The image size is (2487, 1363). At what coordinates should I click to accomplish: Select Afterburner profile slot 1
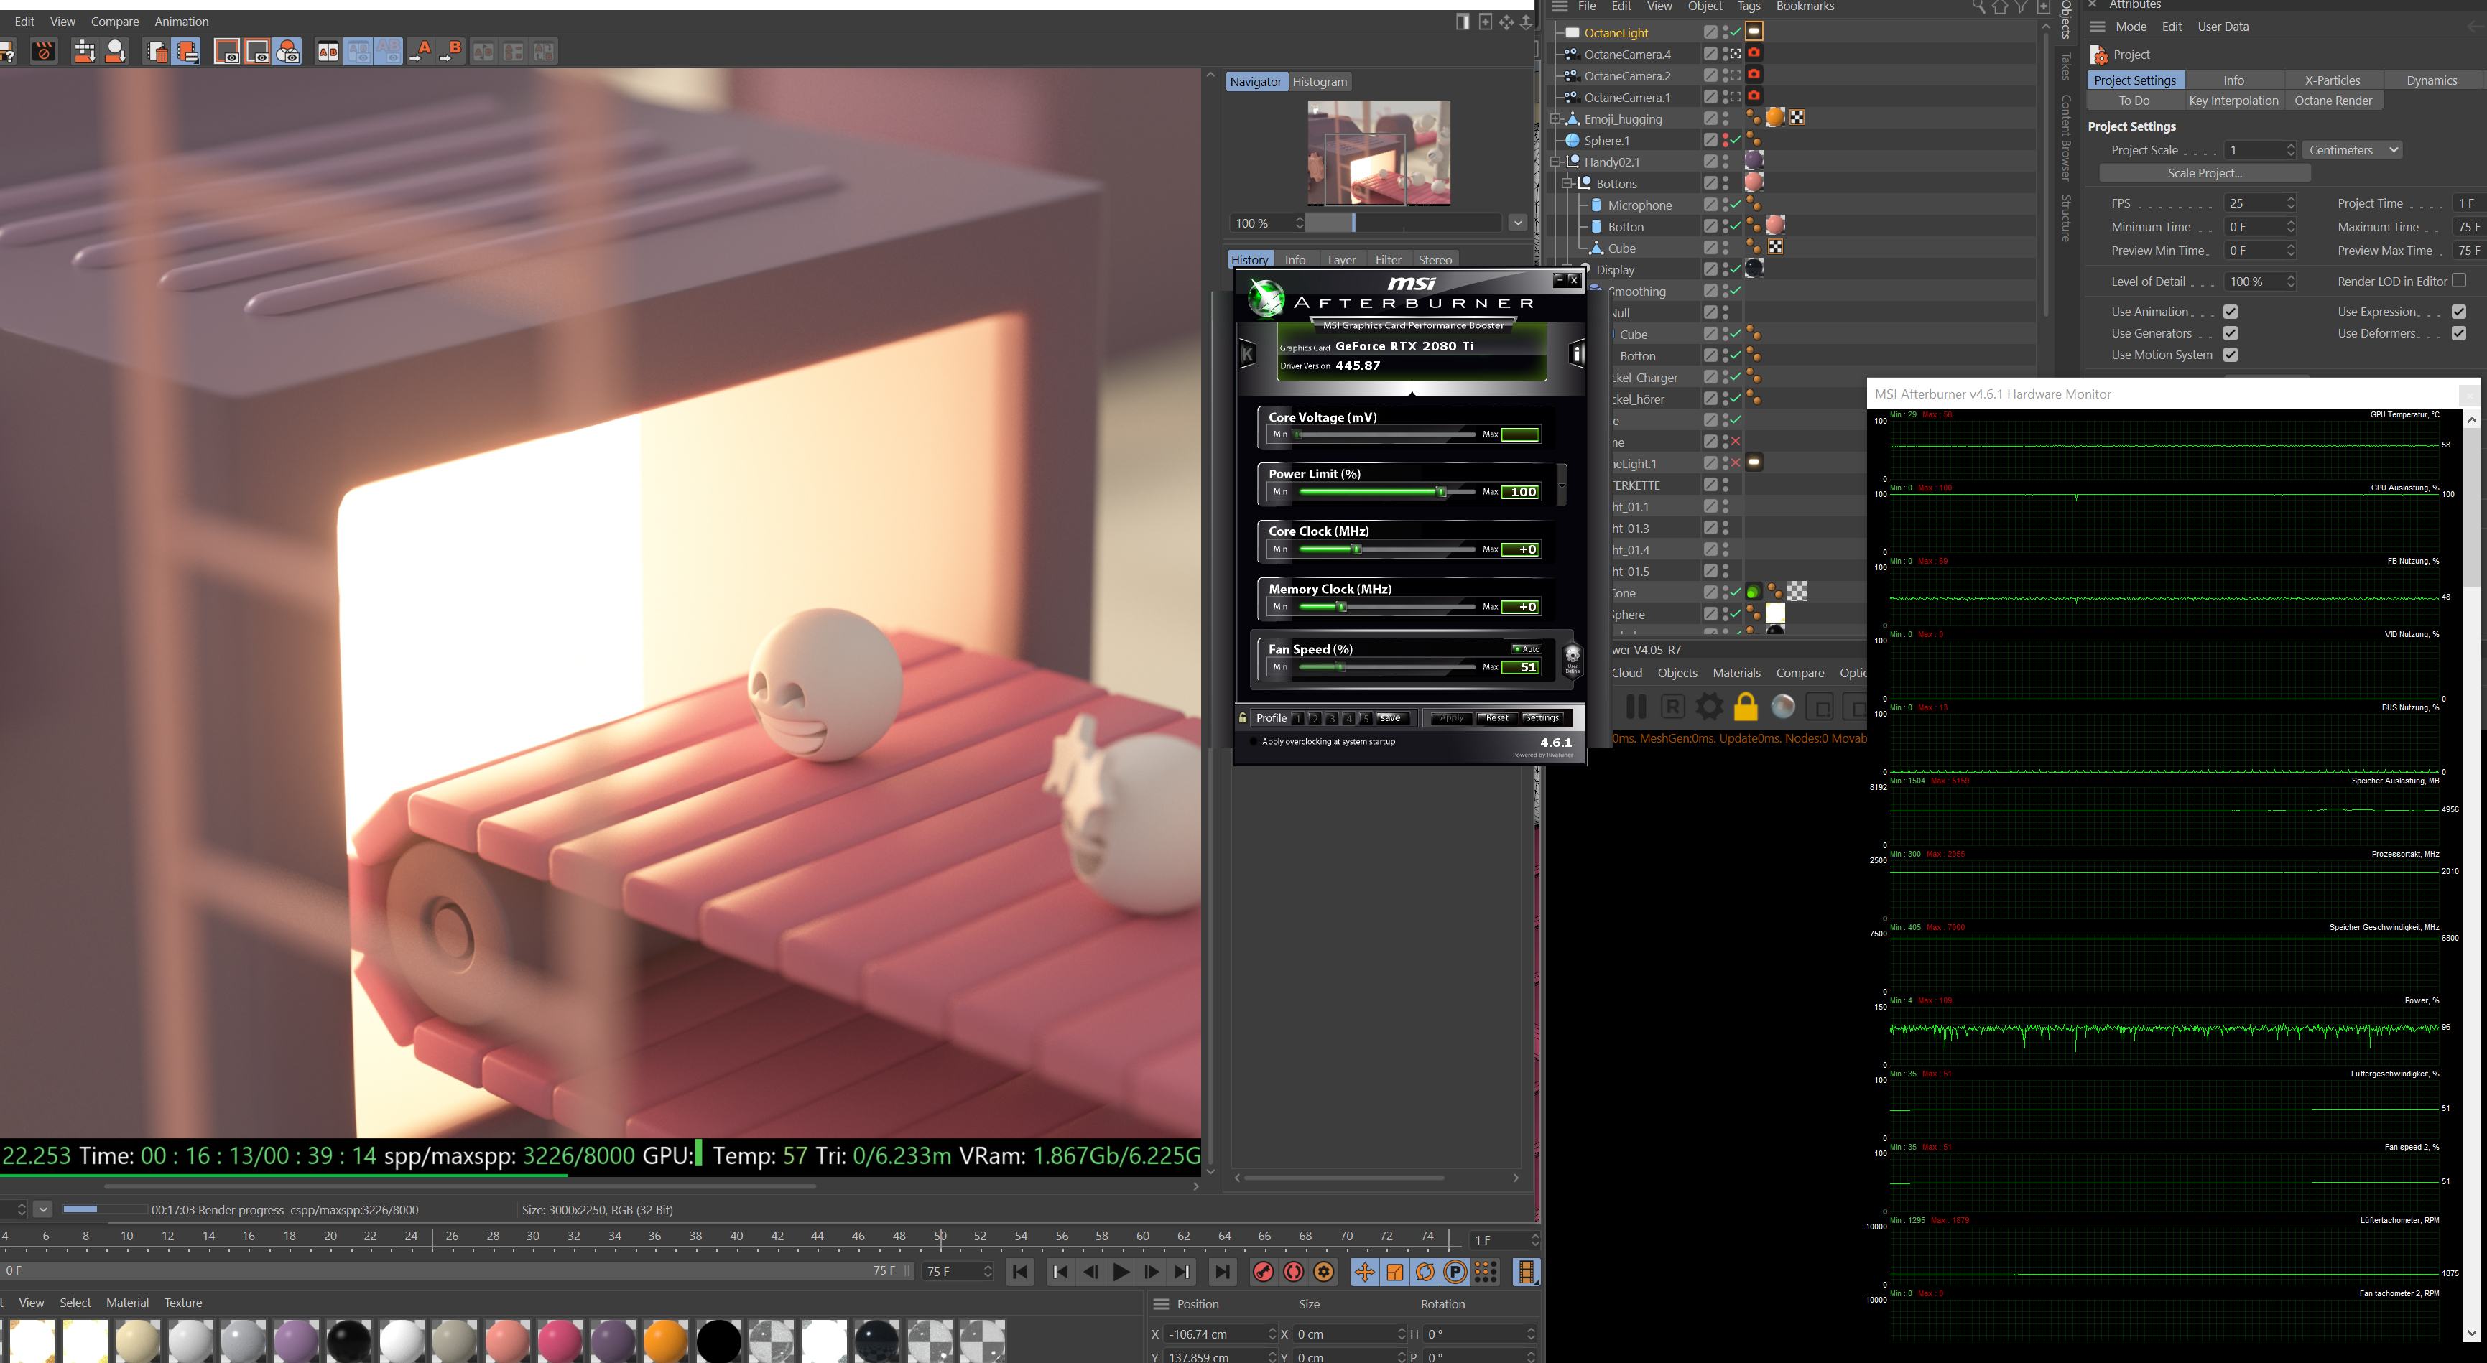tap(1297, 718)
